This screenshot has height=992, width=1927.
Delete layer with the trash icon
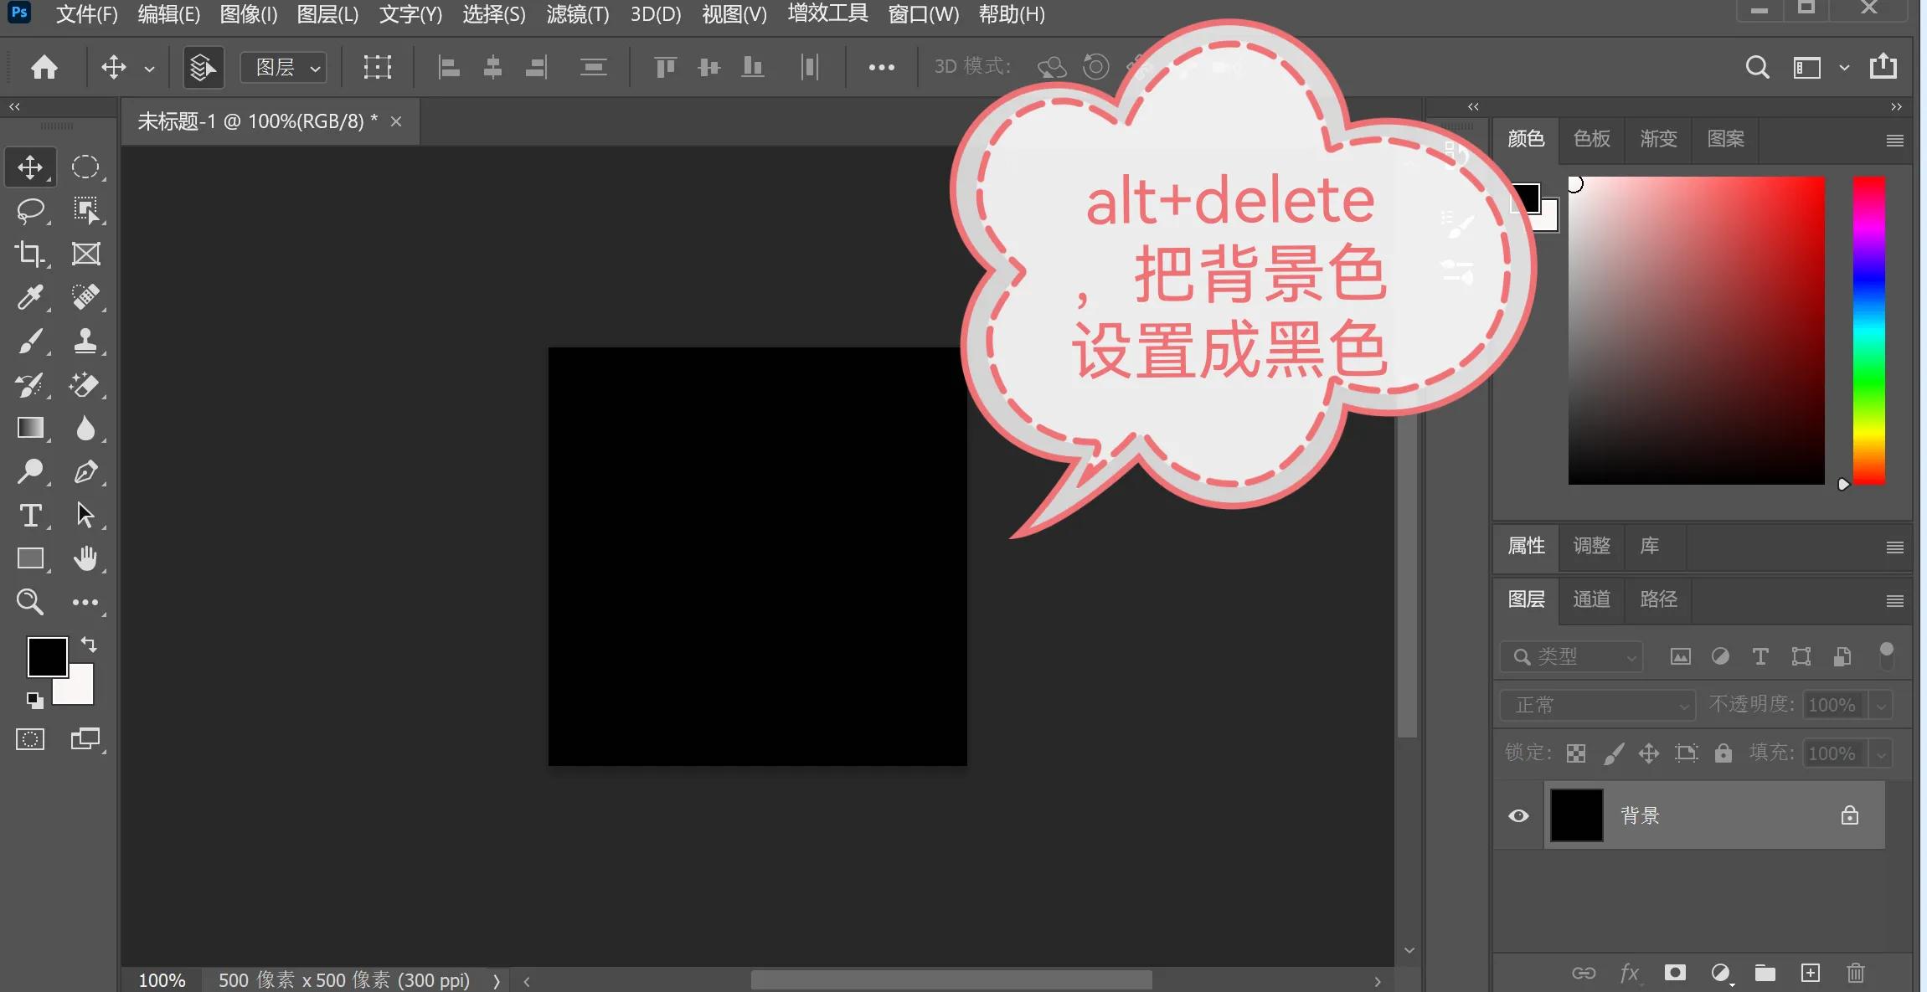click(x=1856, y=972)
